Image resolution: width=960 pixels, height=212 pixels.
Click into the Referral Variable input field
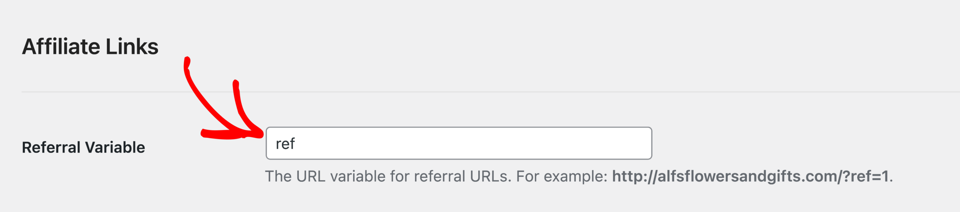pyautogui.click(x=459, y=143)
